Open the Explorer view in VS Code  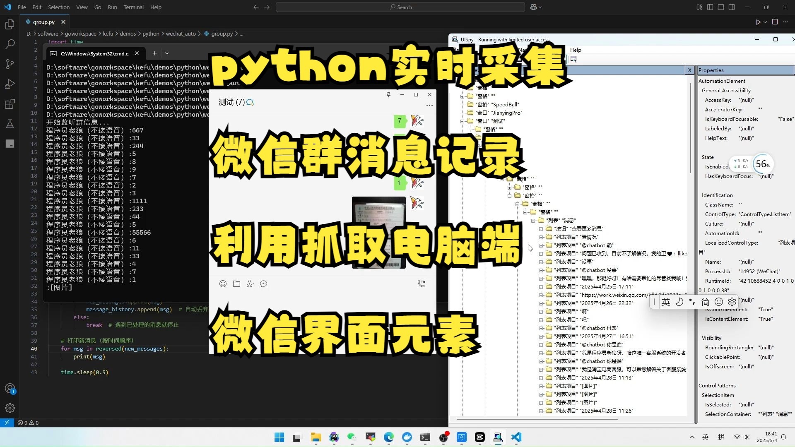click(10, 24)
